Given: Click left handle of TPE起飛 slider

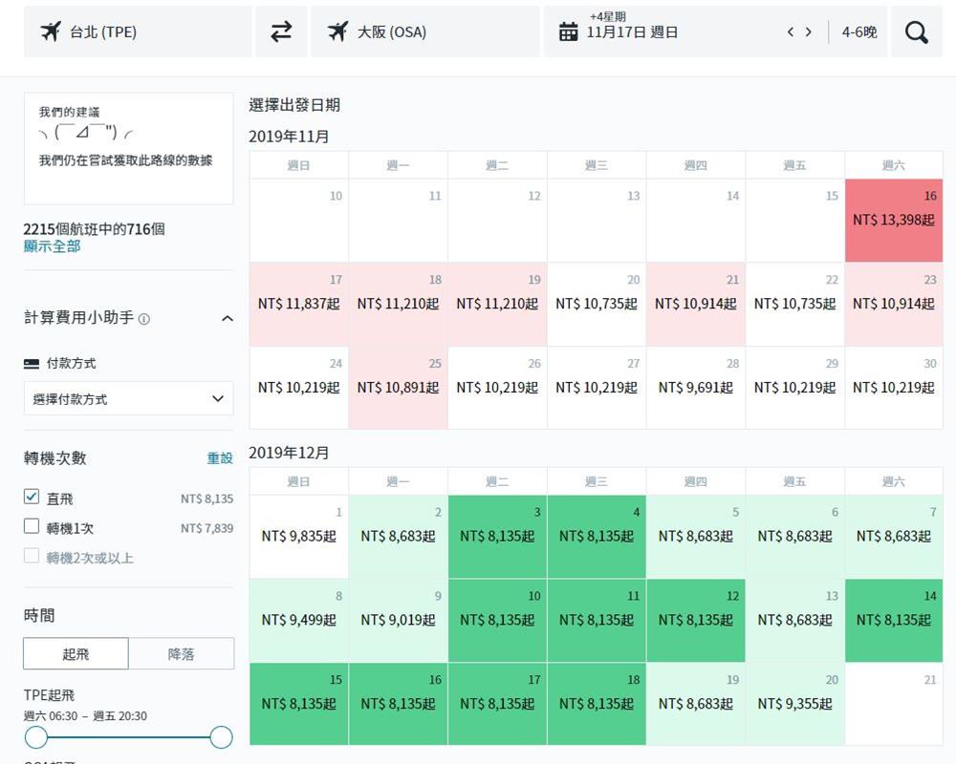Looking at the screenshot, I should (x=36, y=737).
